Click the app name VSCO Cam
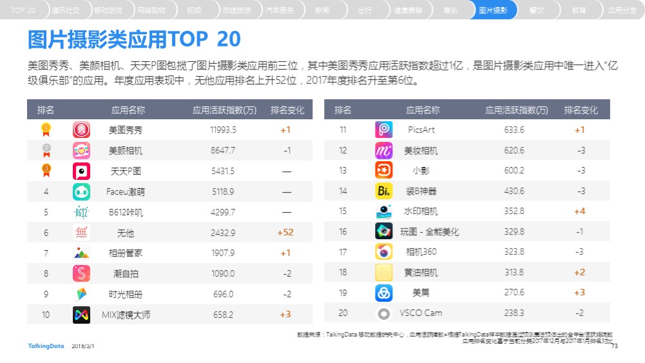This screenshot has height=363, width=645. point(421,313)
